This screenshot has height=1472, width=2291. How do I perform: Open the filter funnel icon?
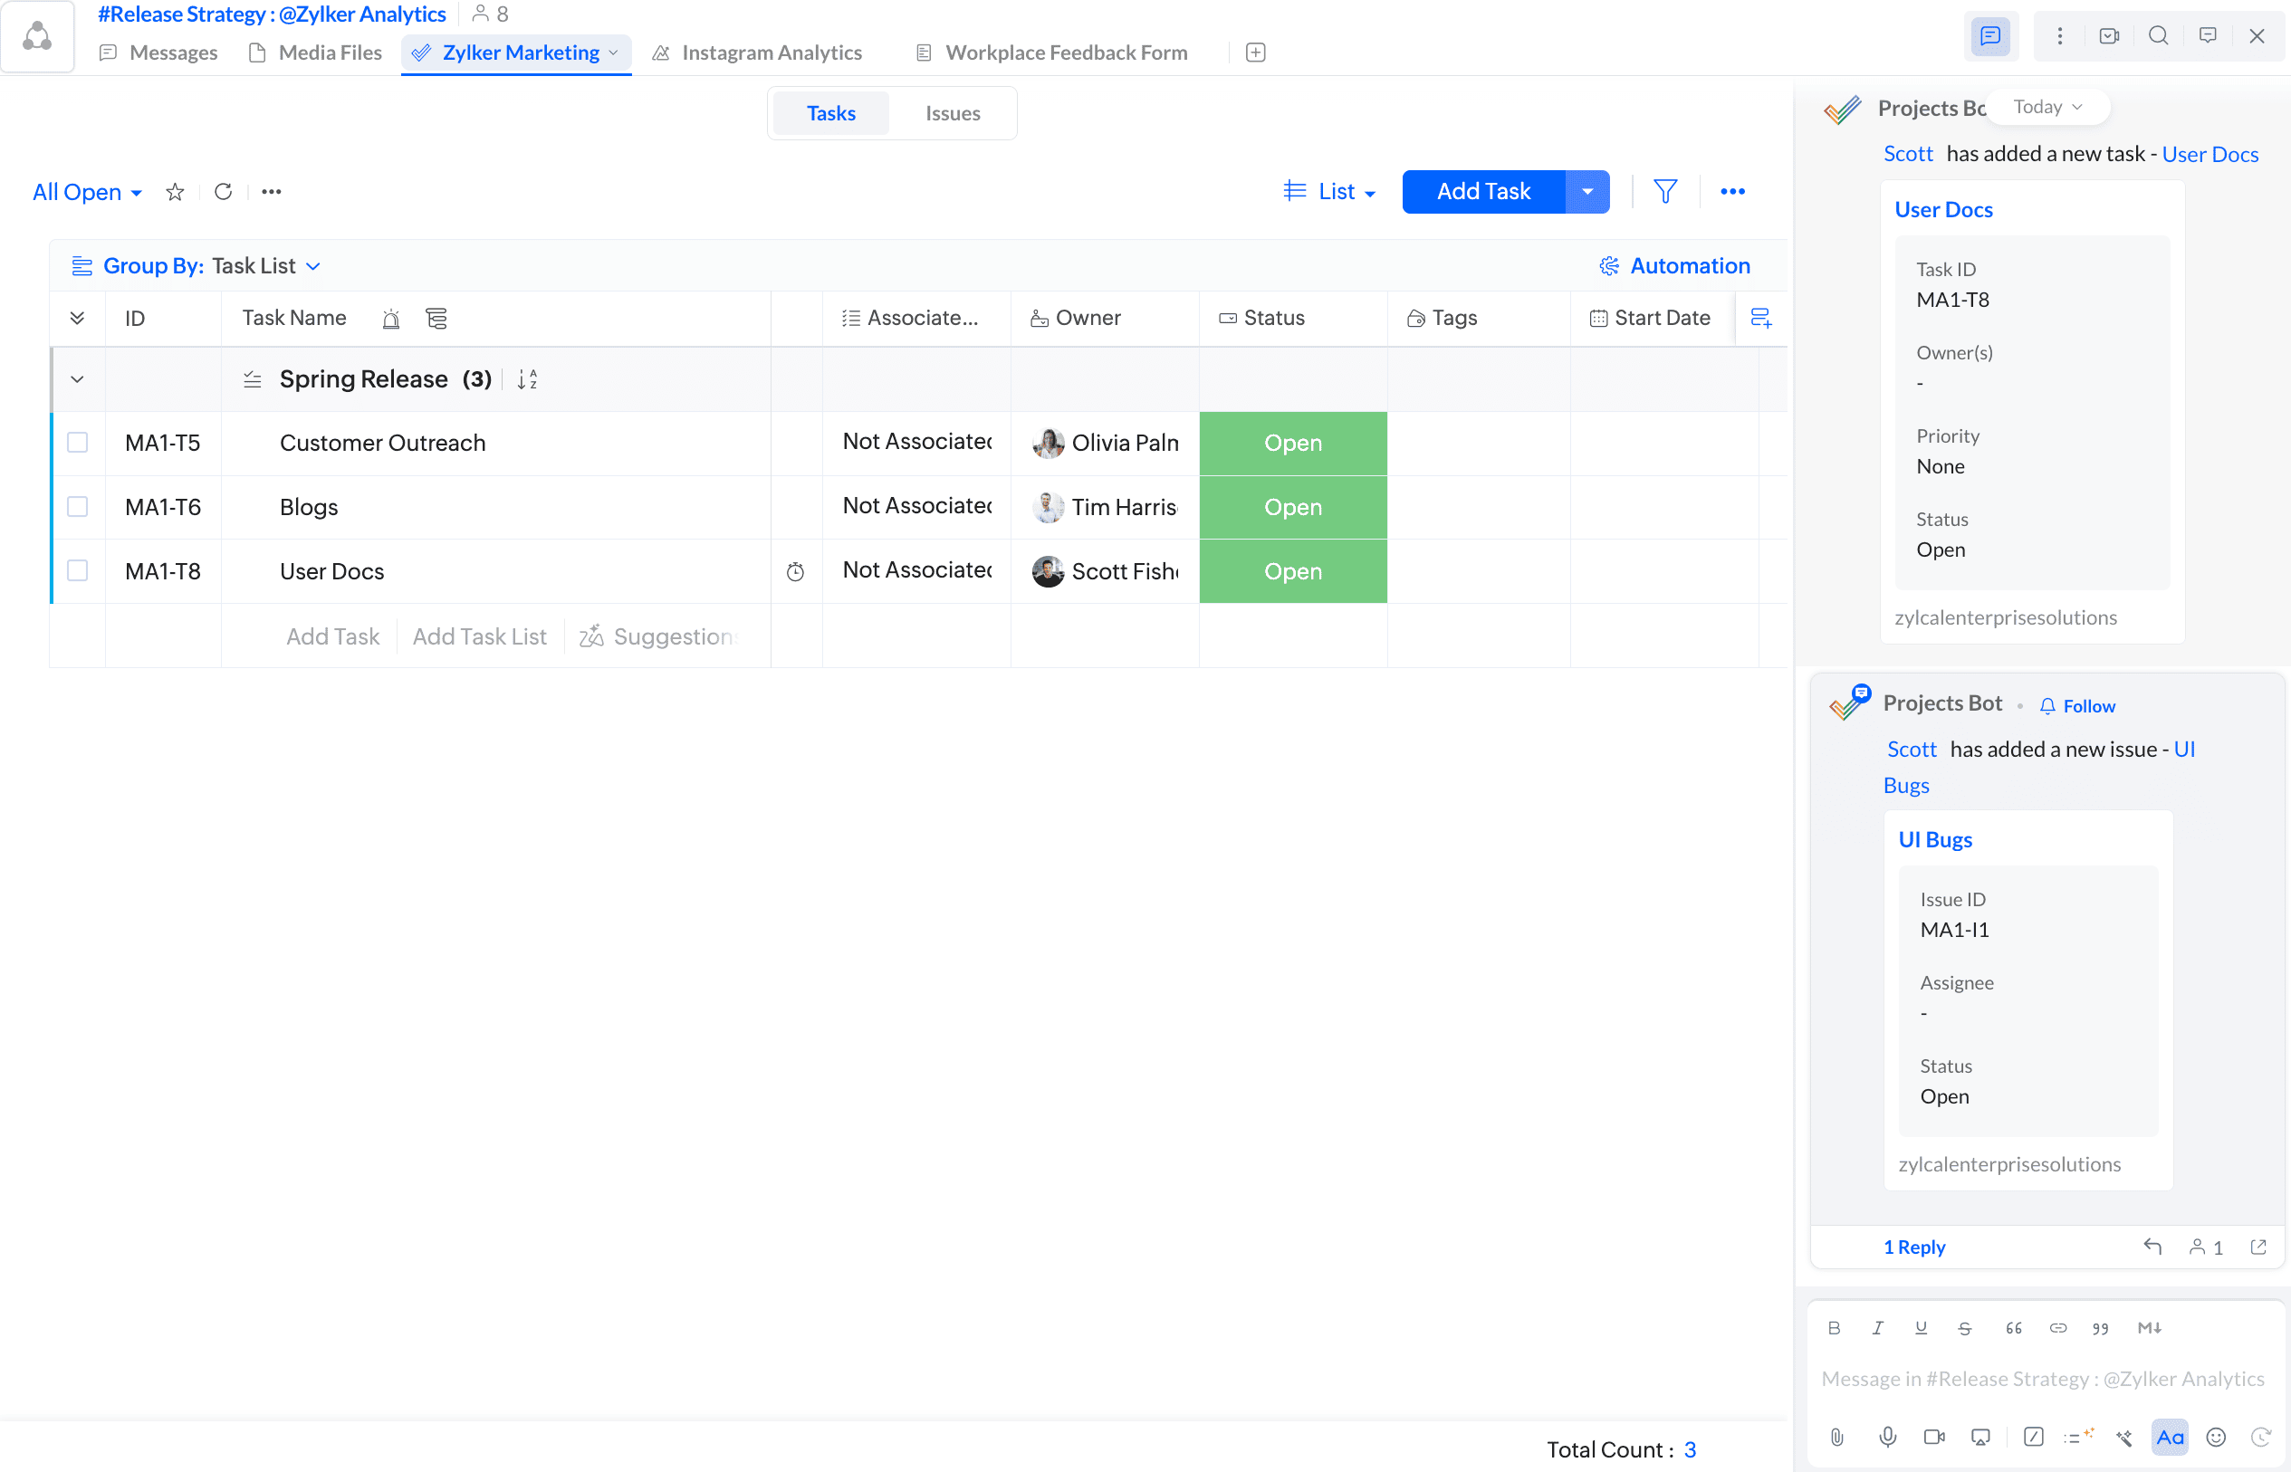[1664, 191]
